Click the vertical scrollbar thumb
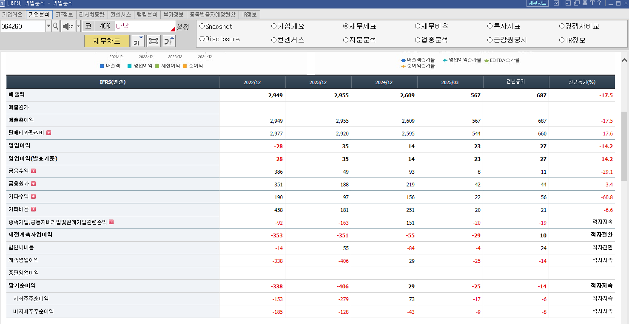The height and width of the screenshot is (324, 629). pos(624,146)
